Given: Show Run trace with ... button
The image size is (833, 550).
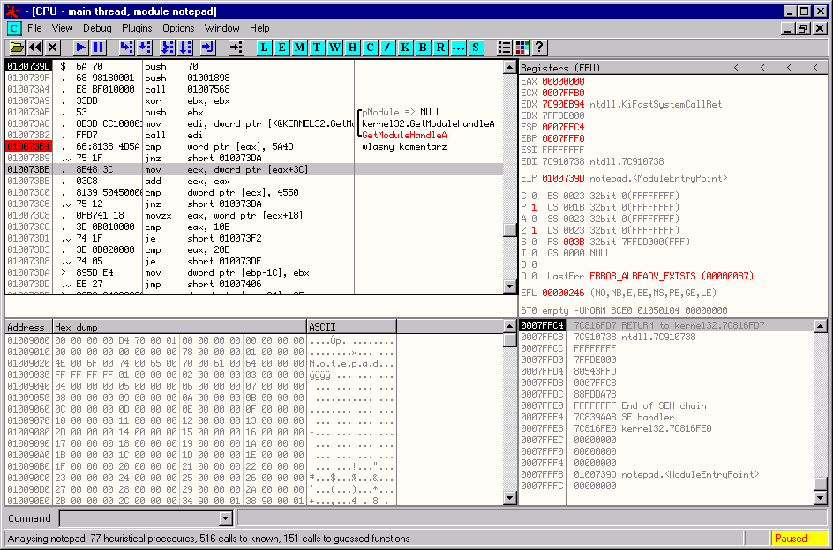Looking at the screenshot, I should [x=457, y=48].
